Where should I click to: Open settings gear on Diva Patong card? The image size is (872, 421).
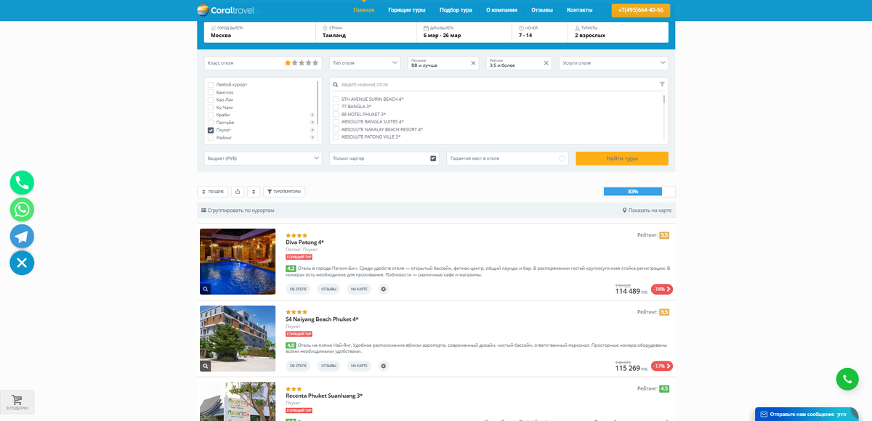point(383,289)
